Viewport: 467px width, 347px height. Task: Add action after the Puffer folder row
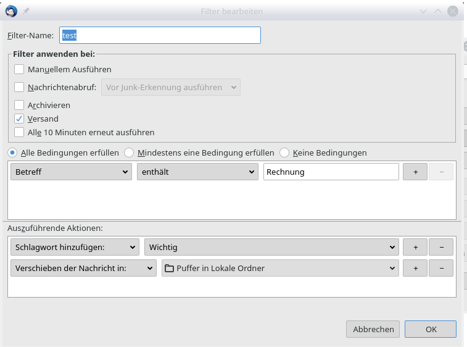pyautogui.click(x=415, y=268)
